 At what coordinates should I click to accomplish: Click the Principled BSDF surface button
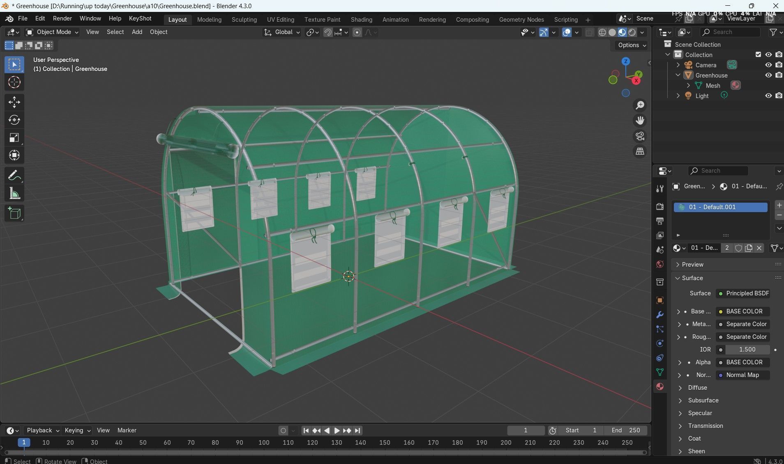click(x=743, y=293)
